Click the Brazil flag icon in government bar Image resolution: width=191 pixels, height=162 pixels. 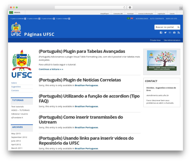point(11,13)
